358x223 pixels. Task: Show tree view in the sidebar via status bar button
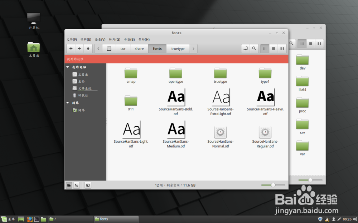click(x=77, y=185)
